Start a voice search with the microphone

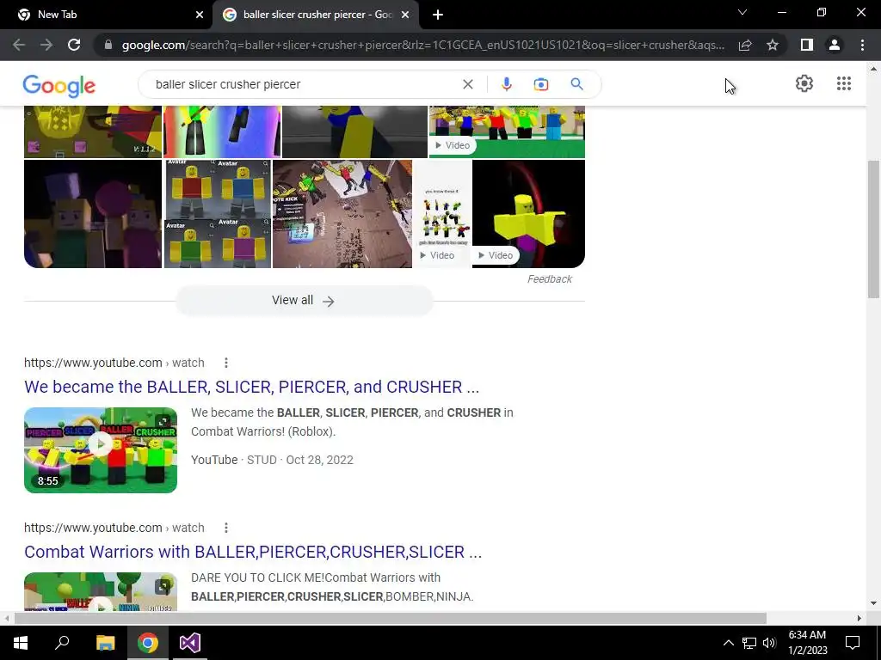(x=506, y=84)
